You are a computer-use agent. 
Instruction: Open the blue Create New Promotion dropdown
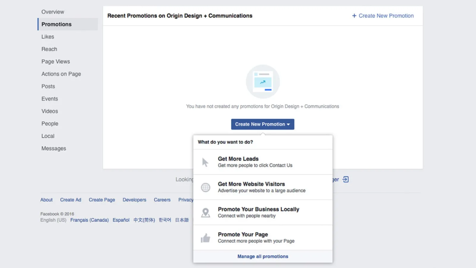[262, 124]
